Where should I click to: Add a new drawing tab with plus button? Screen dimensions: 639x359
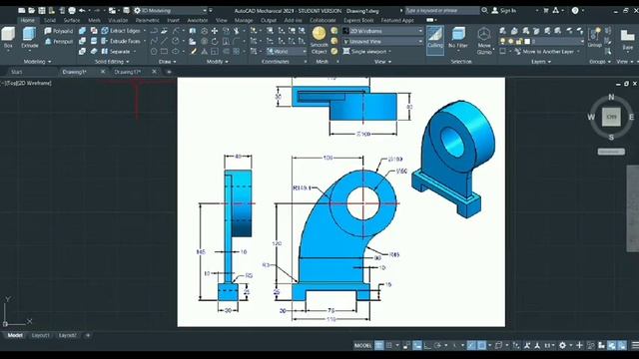tap(169, 72)
